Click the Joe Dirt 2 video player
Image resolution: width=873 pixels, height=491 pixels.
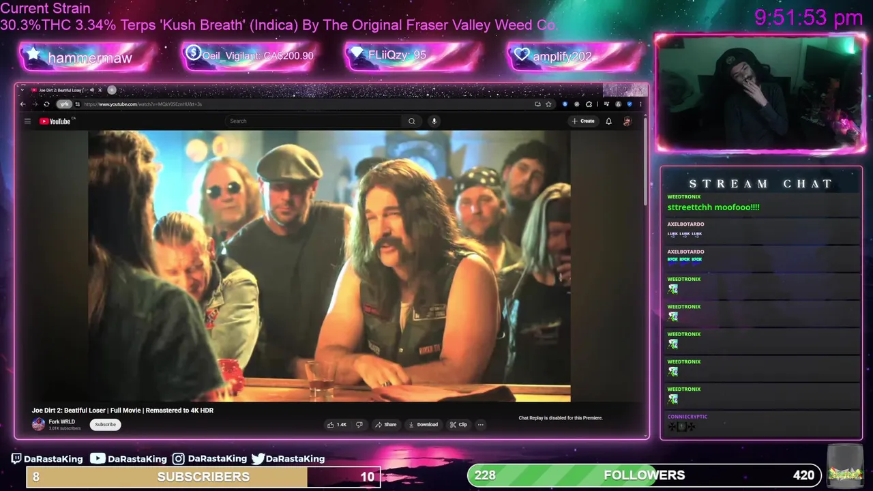(x=329, y=266)
